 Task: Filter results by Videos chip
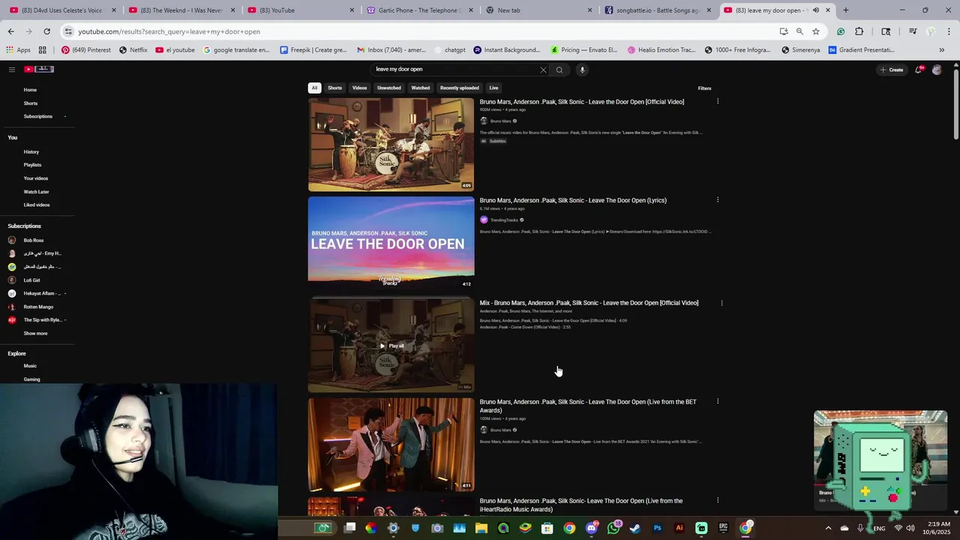tap(360, 88)
